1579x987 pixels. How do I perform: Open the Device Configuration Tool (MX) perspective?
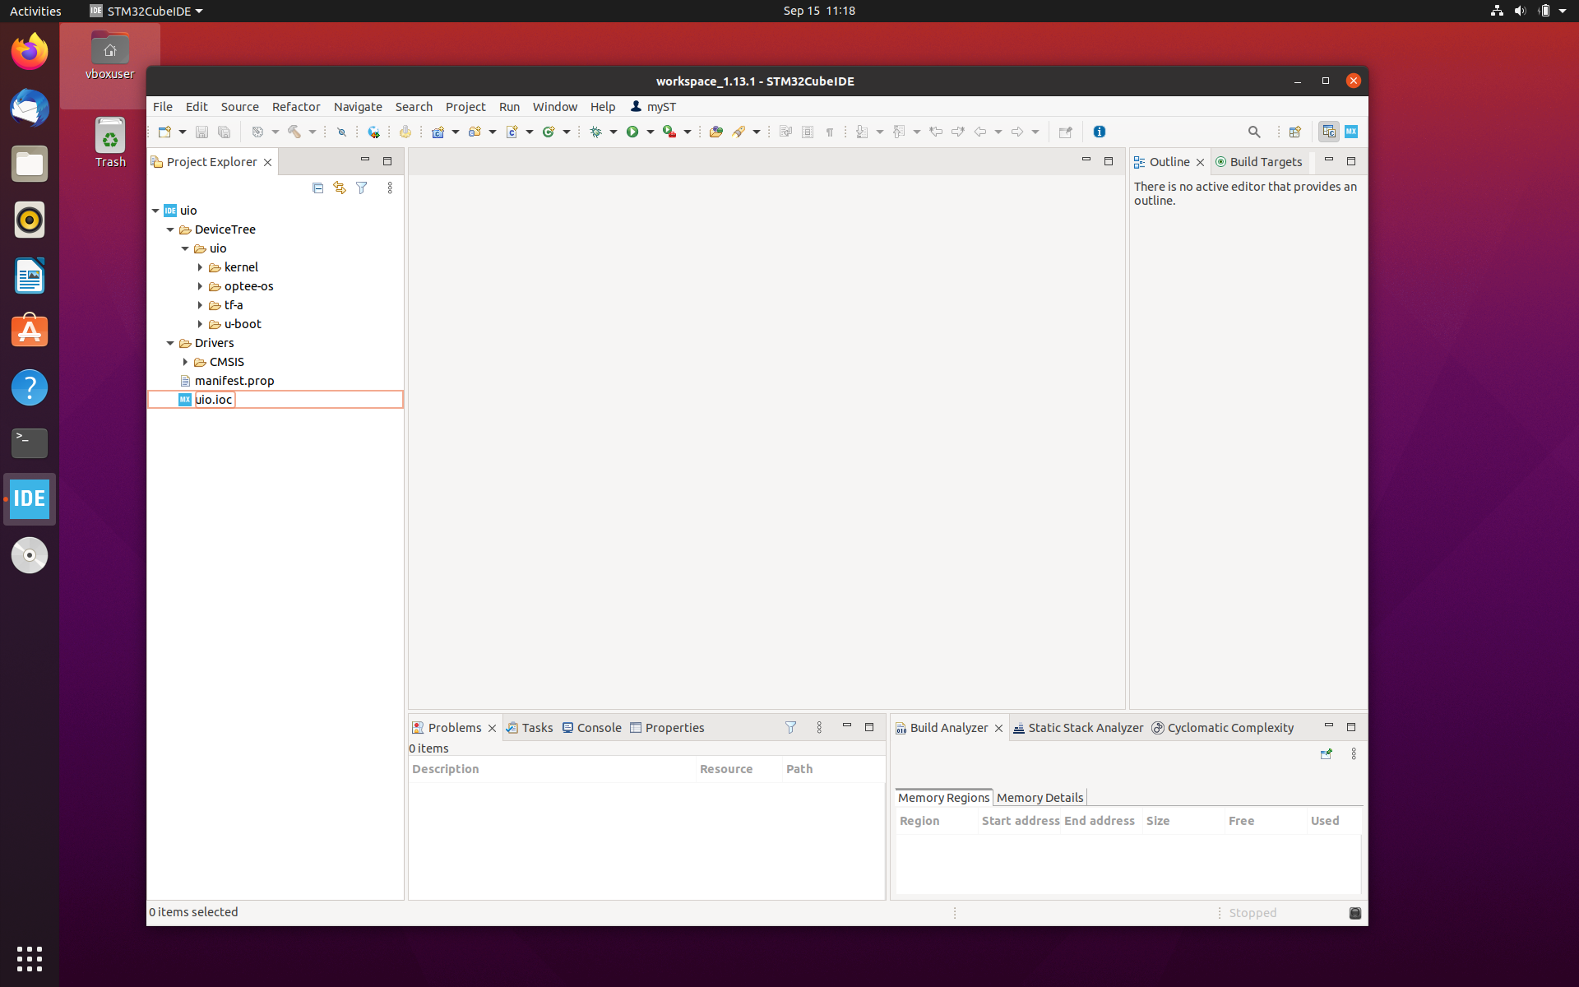(1351, 132)
